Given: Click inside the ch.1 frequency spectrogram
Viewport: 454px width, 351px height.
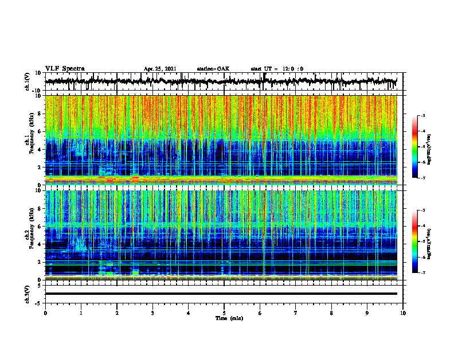Looking at the screenshot, I should click(221, 140).
